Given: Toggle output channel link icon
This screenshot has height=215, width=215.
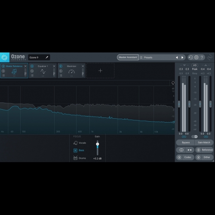Looking at the screenshot, I should pos(206,137).
